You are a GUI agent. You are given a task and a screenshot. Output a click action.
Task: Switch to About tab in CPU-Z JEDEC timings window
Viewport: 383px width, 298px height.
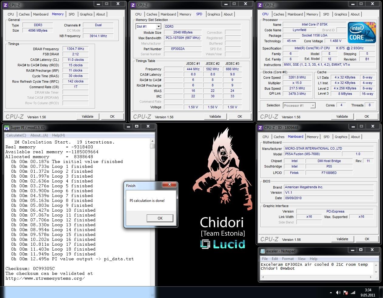point(228,14)
